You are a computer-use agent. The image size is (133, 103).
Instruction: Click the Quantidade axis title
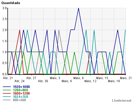(x=11, y=3)
